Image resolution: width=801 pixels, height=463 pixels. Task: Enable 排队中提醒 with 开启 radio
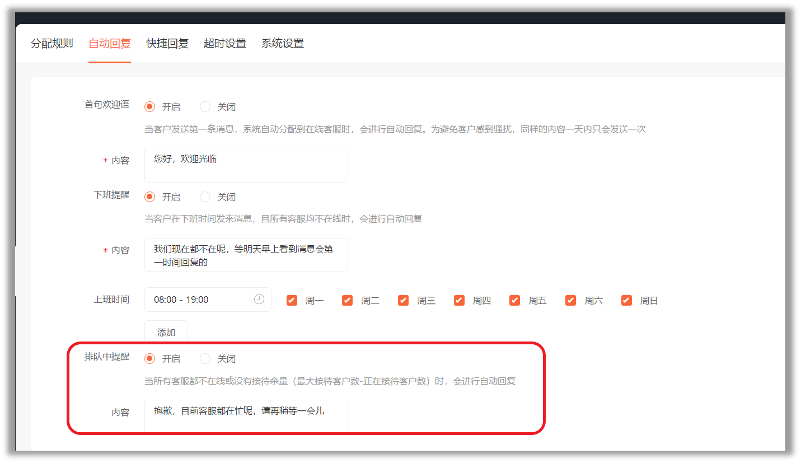[150, 359]
